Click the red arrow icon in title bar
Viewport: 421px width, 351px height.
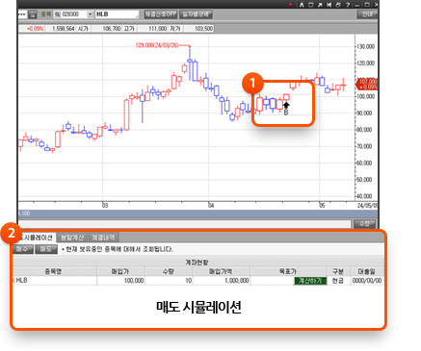coord(290,5)
